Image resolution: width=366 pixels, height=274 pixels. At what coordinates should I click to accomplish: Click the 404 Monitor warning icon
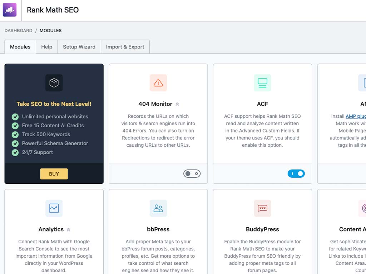158,83
